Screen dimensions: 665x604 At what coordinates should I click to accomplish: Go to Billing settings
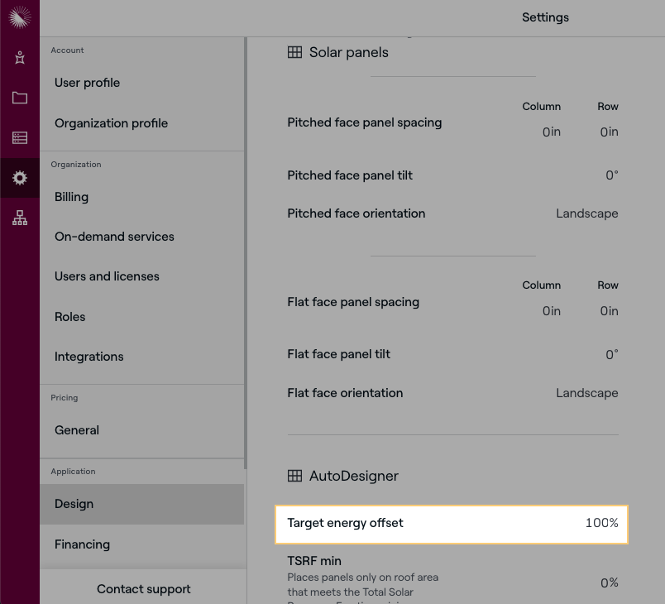(72, 197)
